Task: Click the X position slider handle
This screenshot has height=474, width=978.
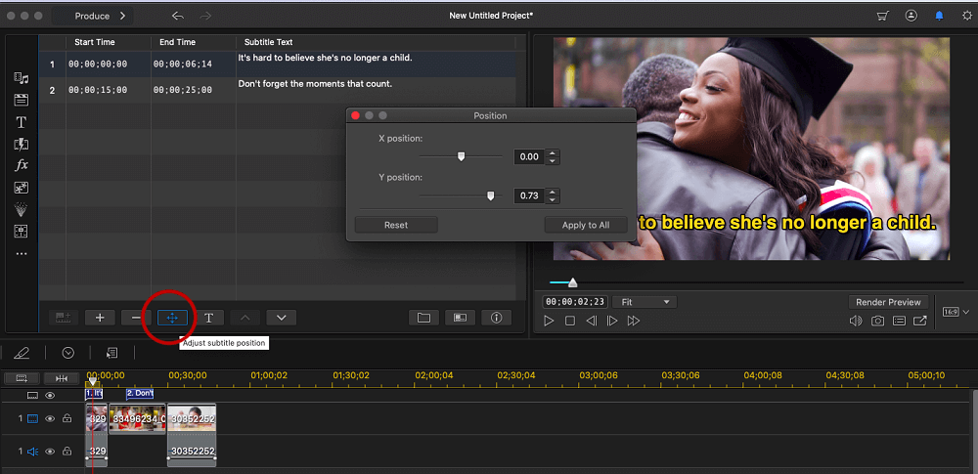Action: (x=461, y=156)
